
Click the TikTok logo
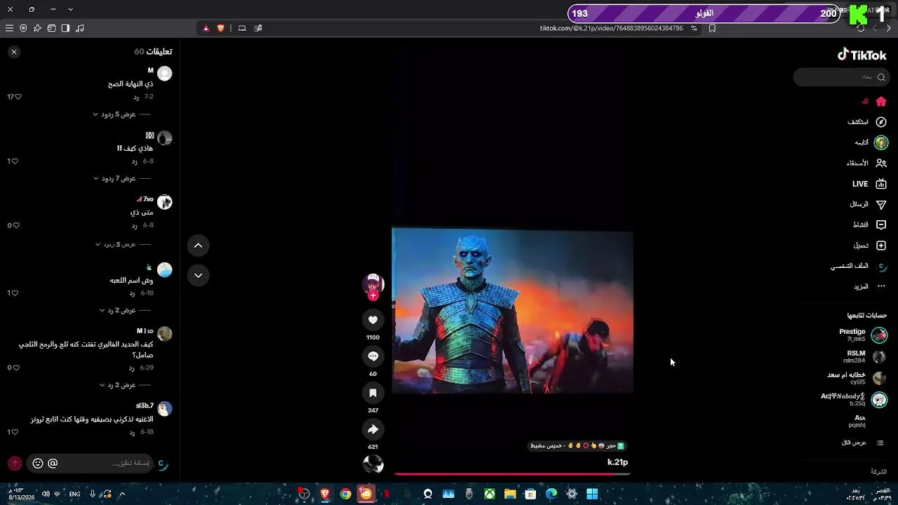pos(862,55)
